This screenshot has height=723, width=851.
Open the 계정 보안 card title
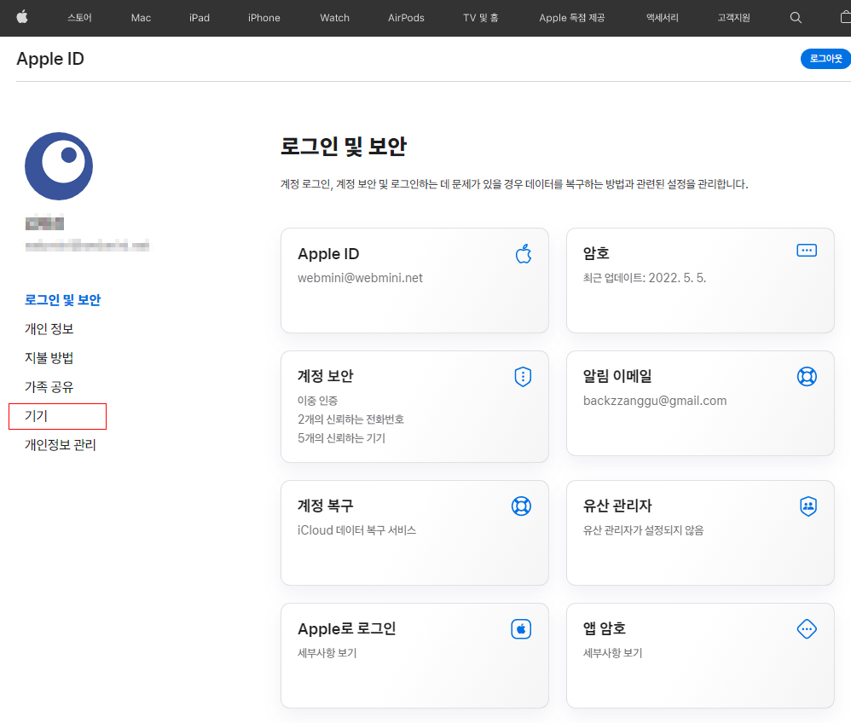325,376
